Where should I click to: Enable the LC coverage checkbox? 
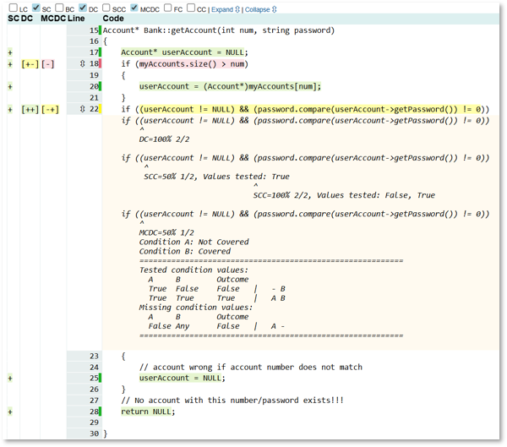coord(13,8)
